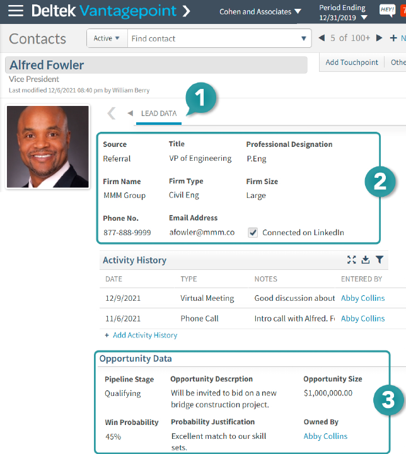This screenshot has width=406, height=454.
Task: Click the Virtual Meeting type cell
Action: point(207,298)
